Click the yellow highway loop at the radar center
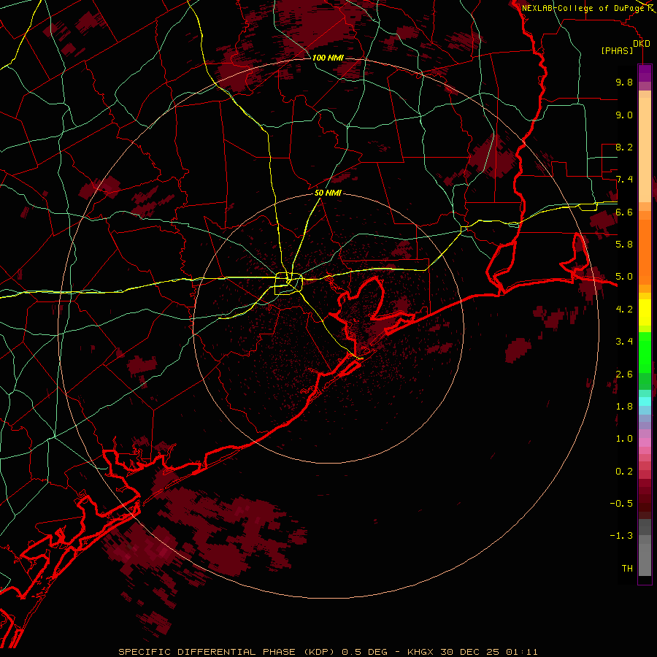657x657 pixels. click(x=288, y=284)
